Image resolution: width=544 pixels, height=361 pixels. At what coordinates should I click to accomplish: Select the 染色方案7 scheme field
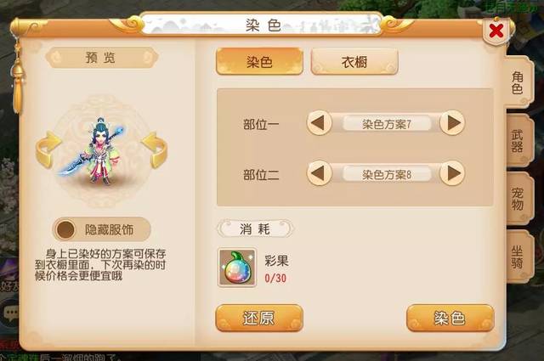tap(387, 124)
